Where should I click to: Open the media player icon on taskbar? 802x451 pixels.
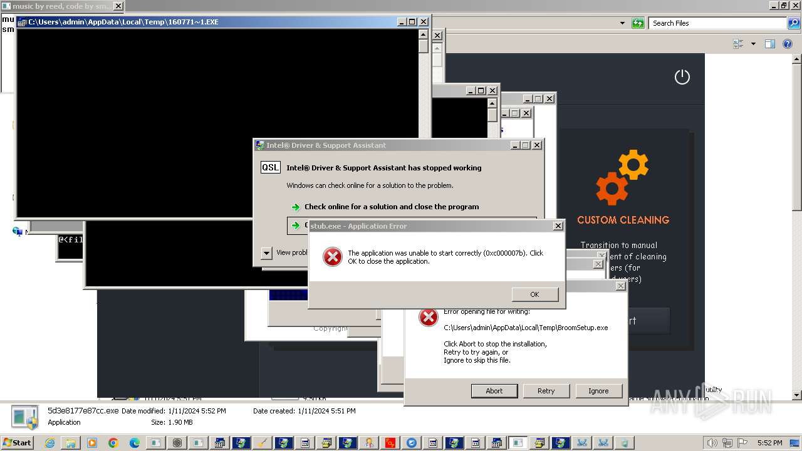[x=92, y=443]
